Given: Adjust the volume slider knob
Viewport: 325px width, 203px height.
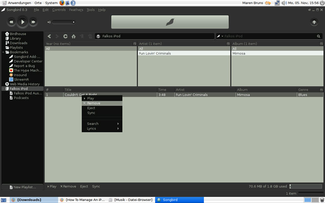Looking at the screenshot, I should click(x=74, y=22).
